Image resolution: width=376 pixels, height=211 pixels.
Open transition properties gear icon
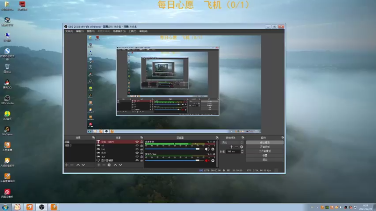[x=242, y=147]
